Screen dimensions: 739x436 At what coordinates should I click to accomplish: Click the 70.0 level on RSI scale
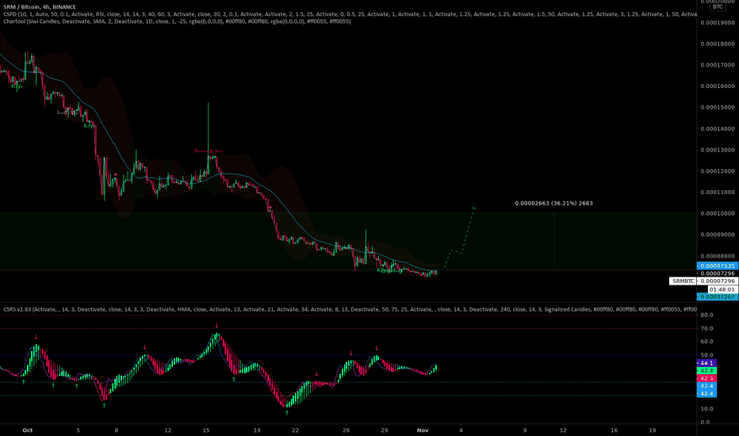click(x=707, y=328)
